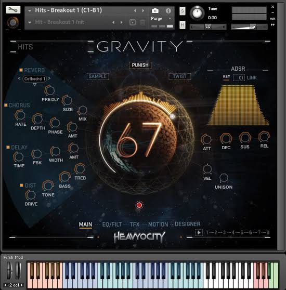Adjust the pan slider
The image size is (286, 290).
pos(208,27)
